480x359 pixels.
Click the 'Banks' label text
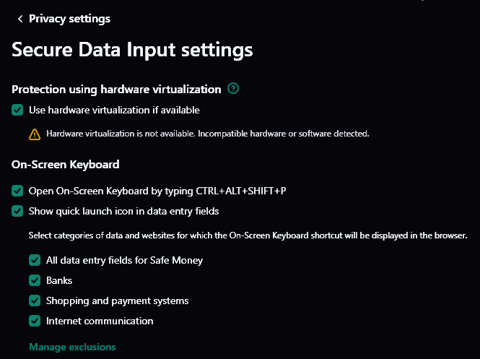tap(59, 280)
